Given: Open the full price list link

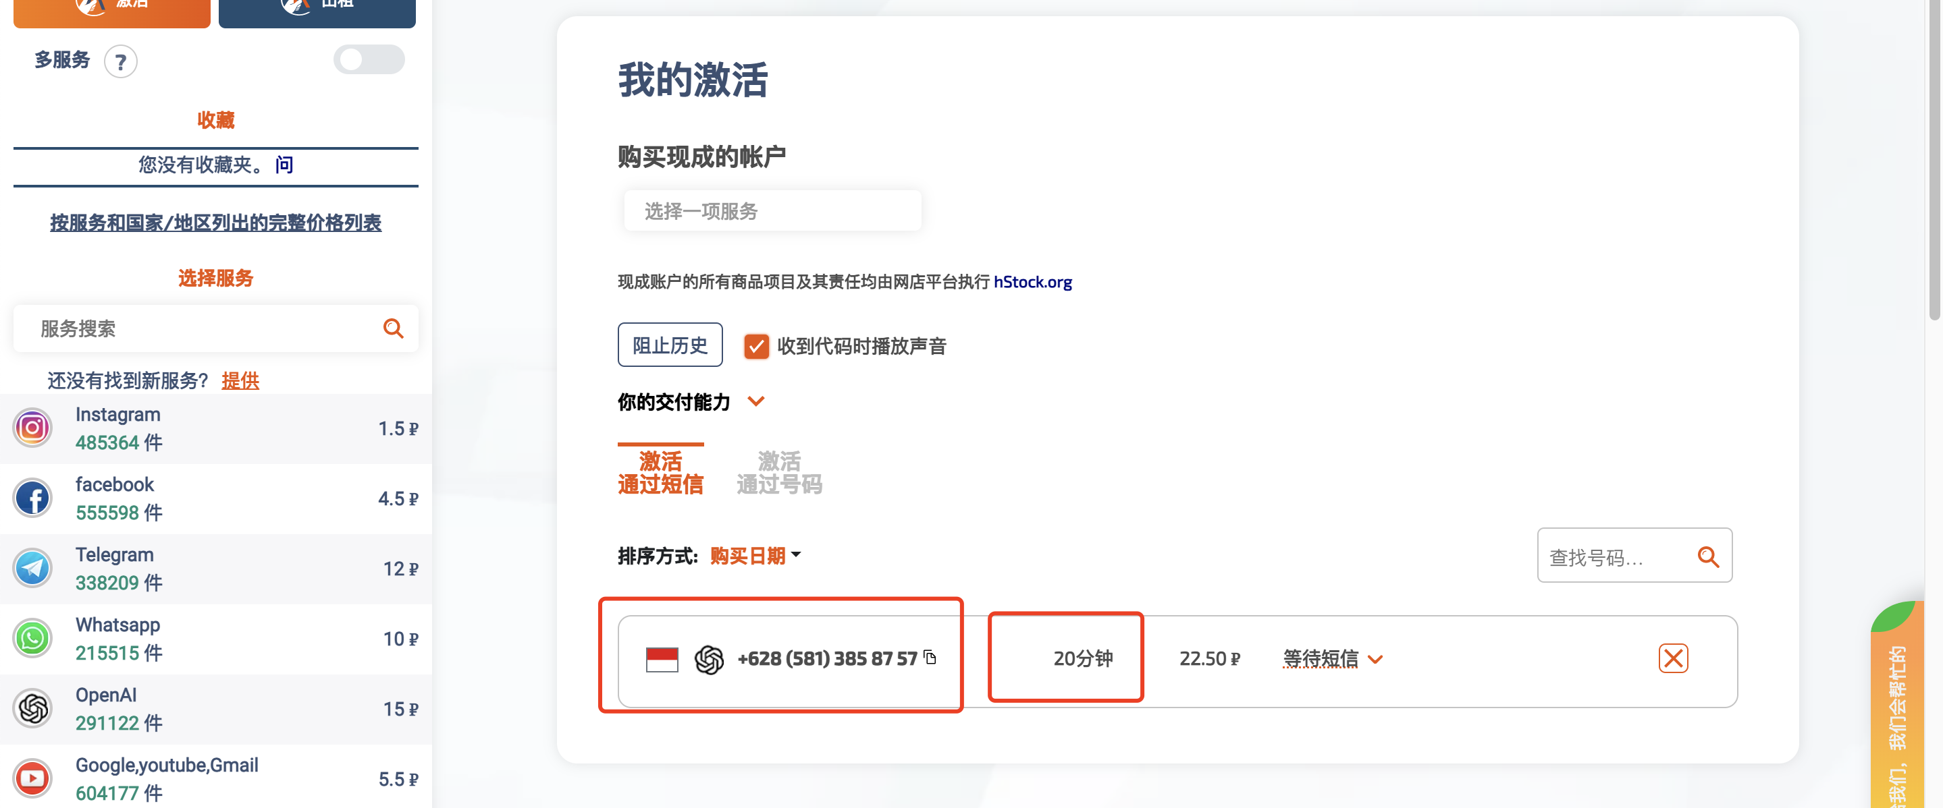Looking at the screenshot, I should click(216, 223).
